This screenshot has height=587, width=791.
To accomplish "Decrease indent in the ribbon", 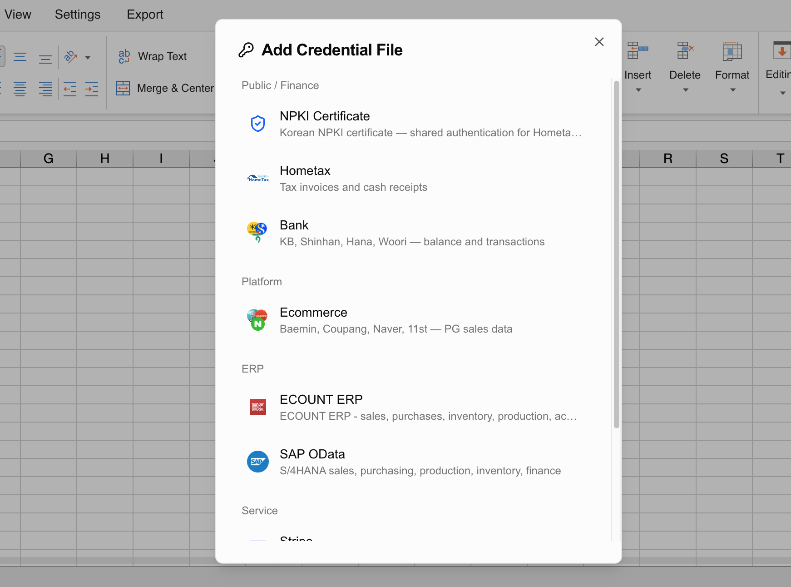I will click(70, 89).
